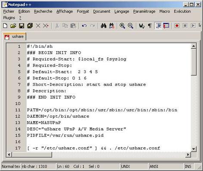
Task: Click the 'DAEMON=/opt/bin/ushare' line
Action: pos(58,116)
